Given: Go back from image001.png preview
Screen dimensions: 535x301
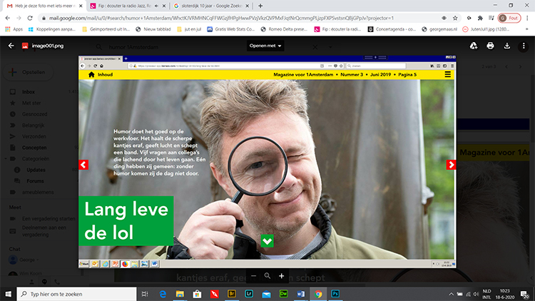Looking at the screenshot, I should tap(11, 46).
